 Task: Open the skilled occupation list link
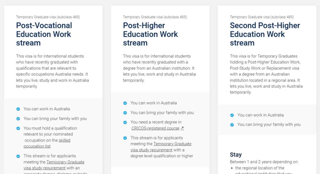click(47, 143)
